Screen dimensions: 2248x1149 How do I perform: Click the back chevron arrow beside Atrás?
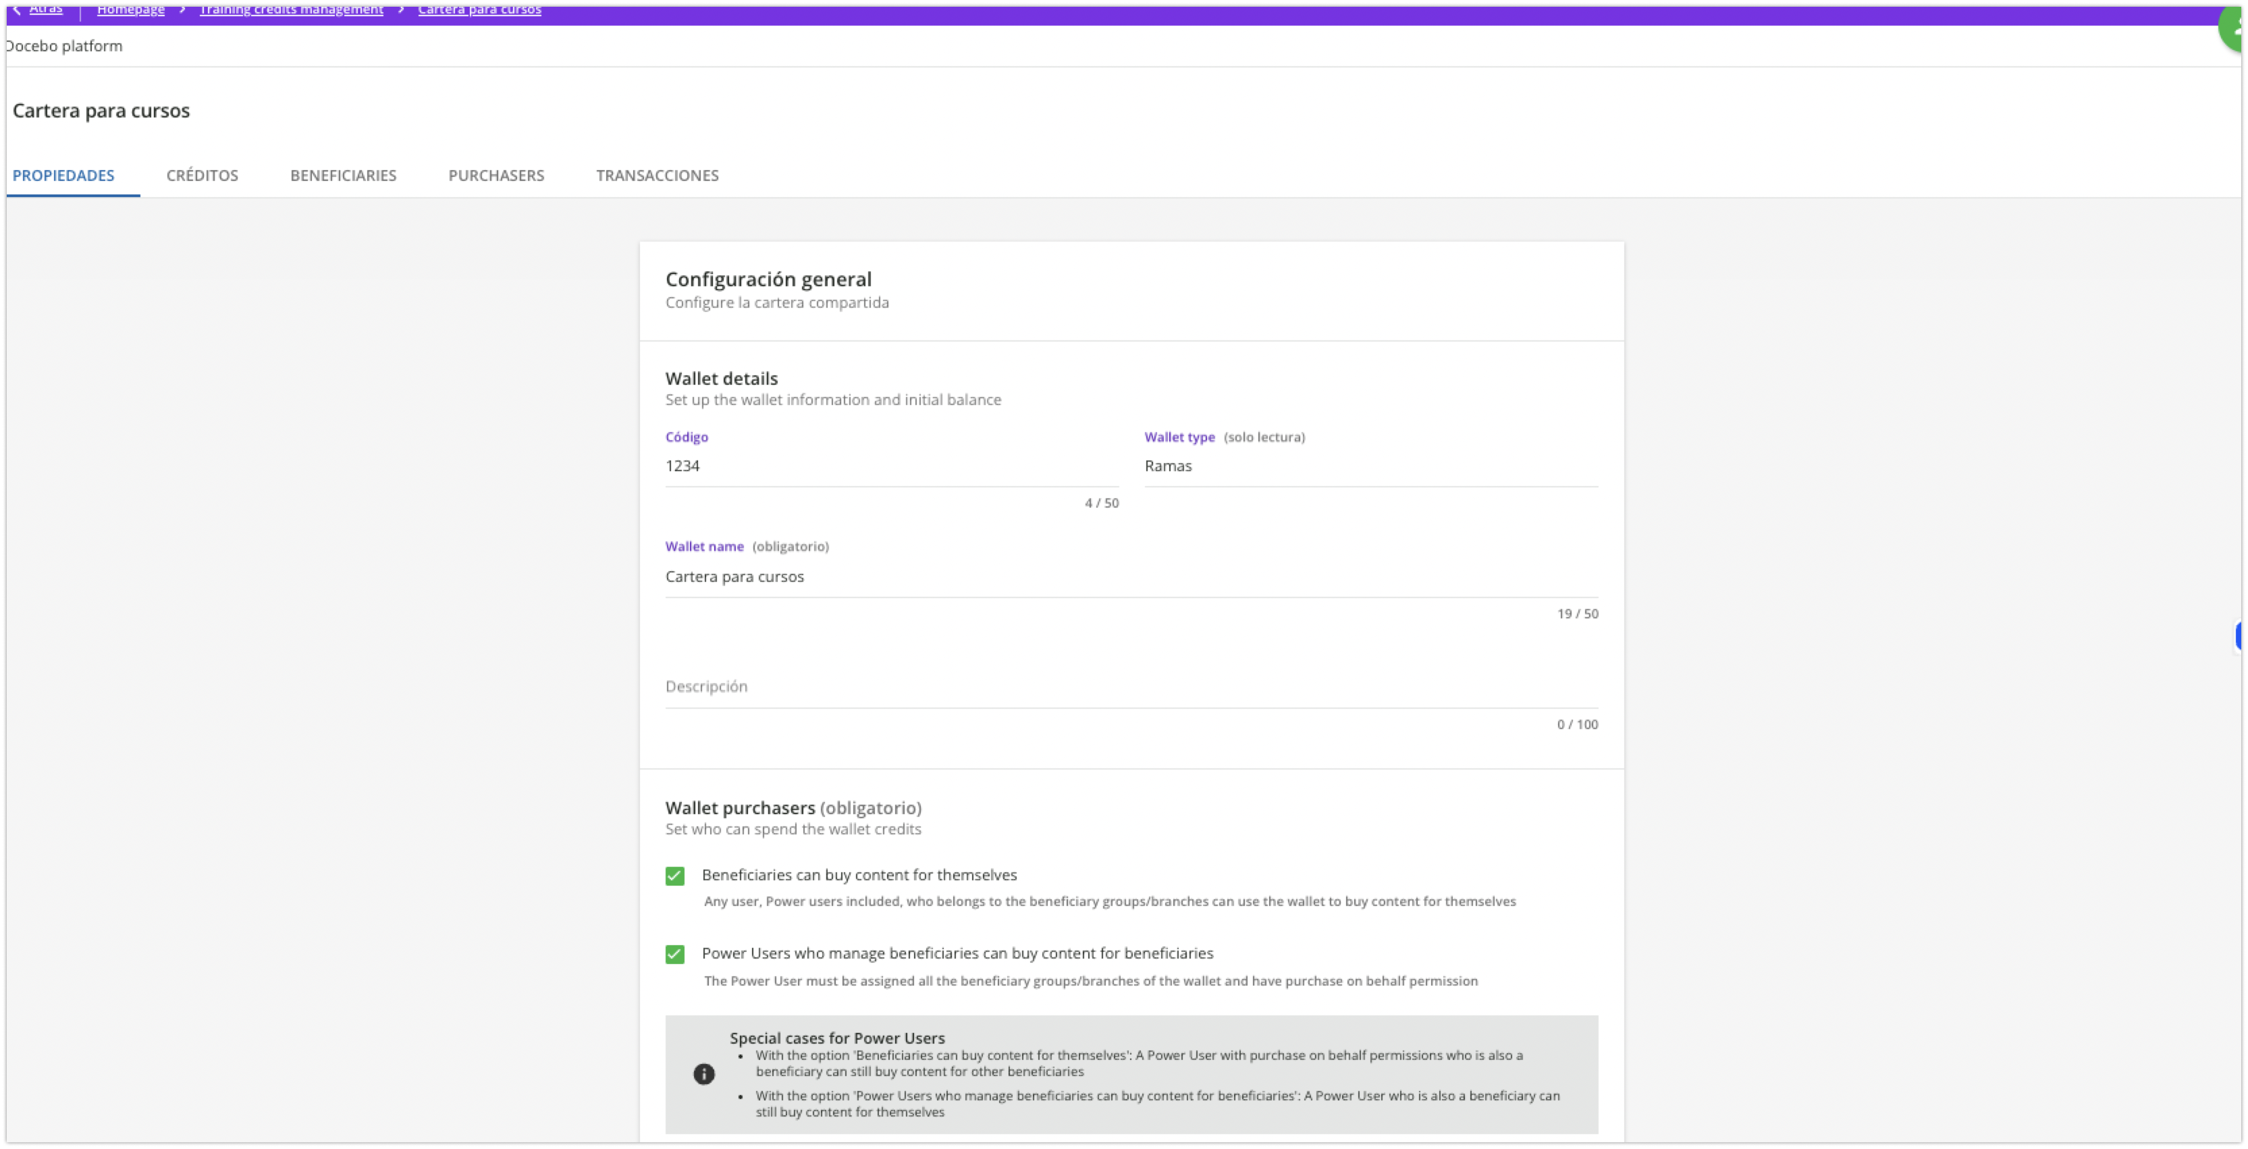17,9
